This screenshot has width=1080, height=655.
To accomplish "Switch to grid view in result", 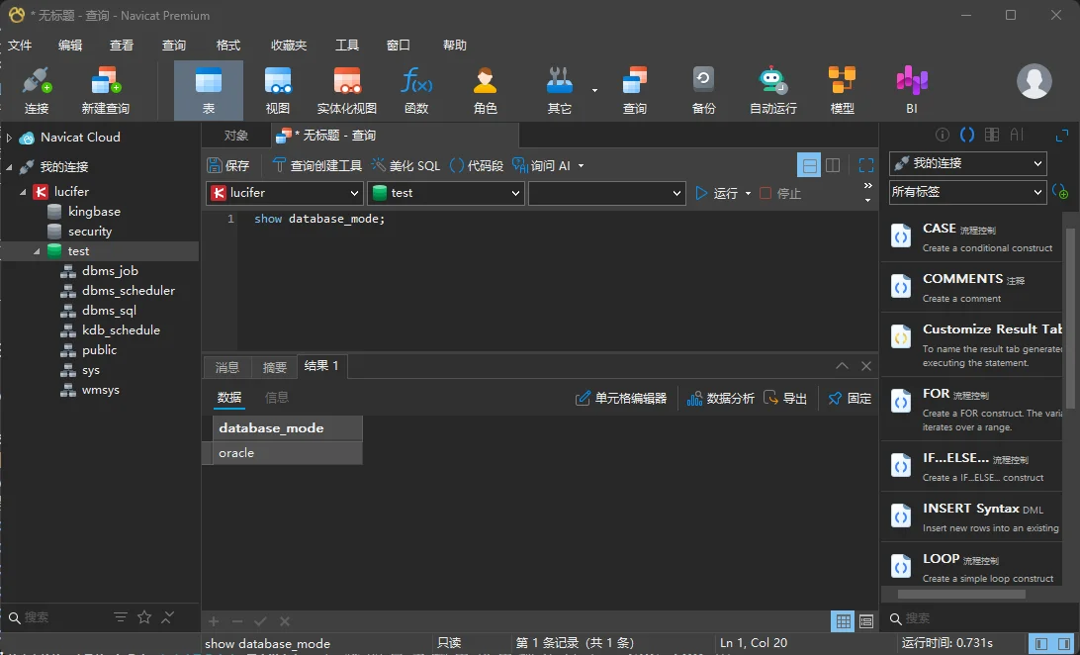I will (x=843, y=621).
